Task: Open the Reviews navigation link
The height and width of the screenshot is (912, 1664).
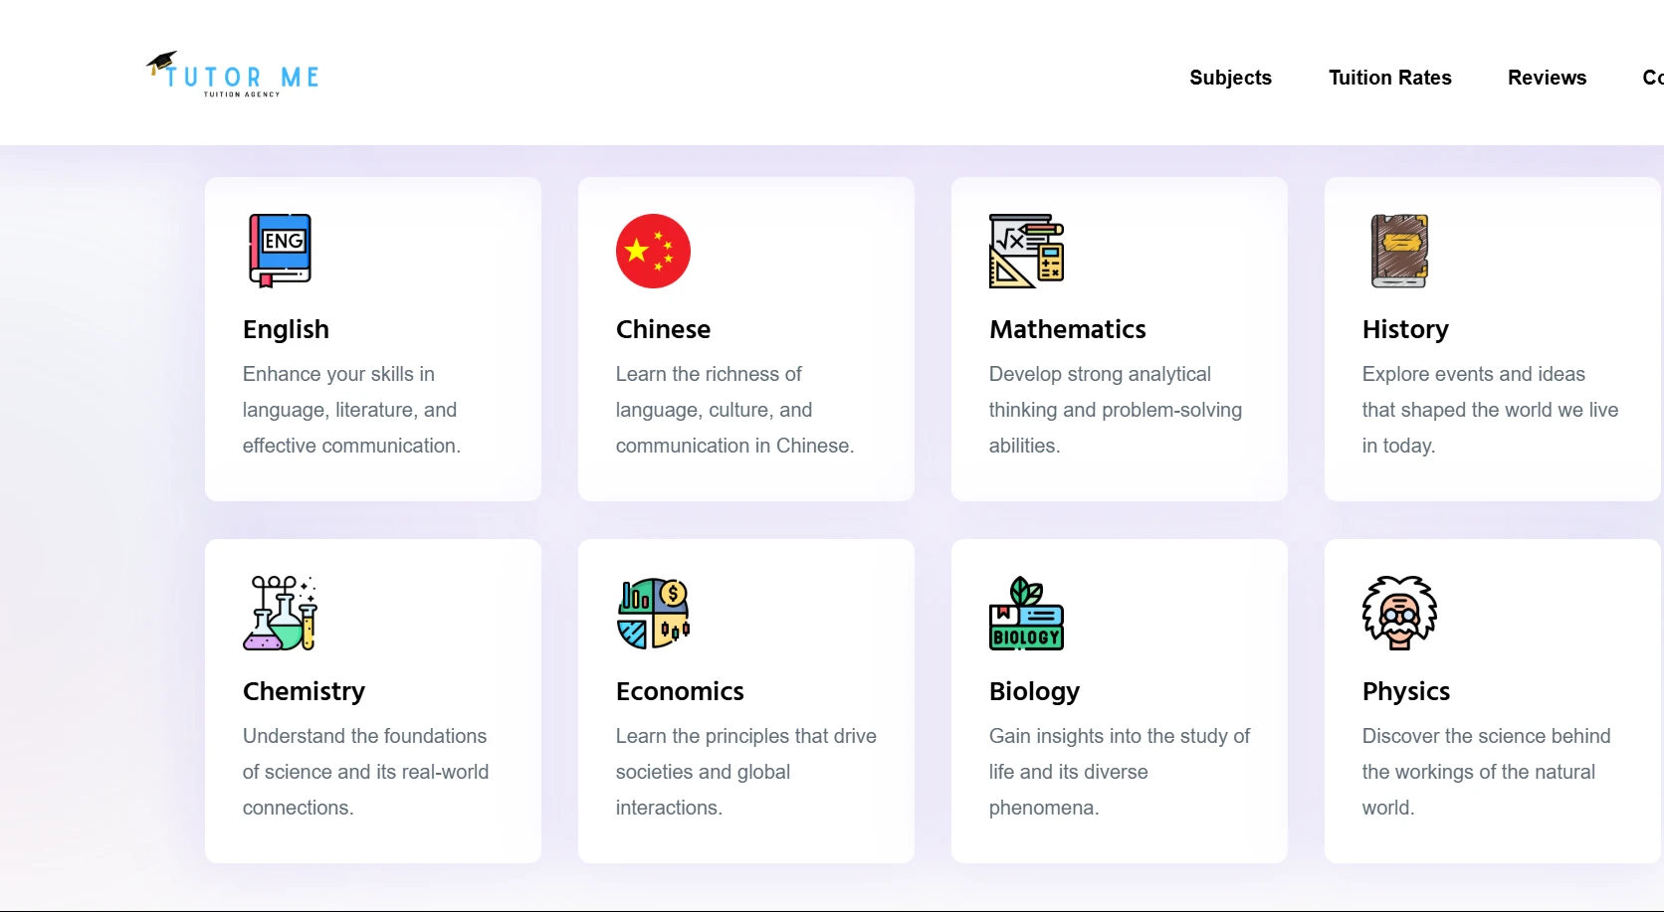Action: pyautogui.click(x=1547, y=78)
